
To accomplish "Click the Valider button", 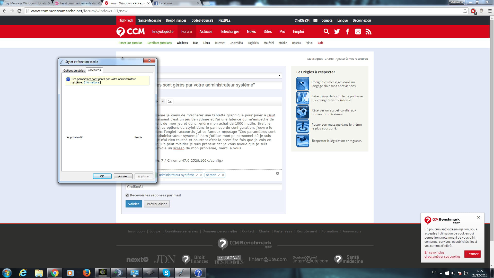I will coord(134,204).
